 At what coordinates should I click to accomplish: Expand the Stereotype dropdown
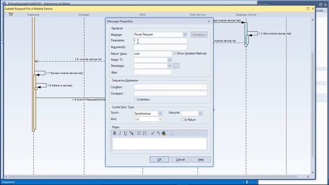pos(169,66)
